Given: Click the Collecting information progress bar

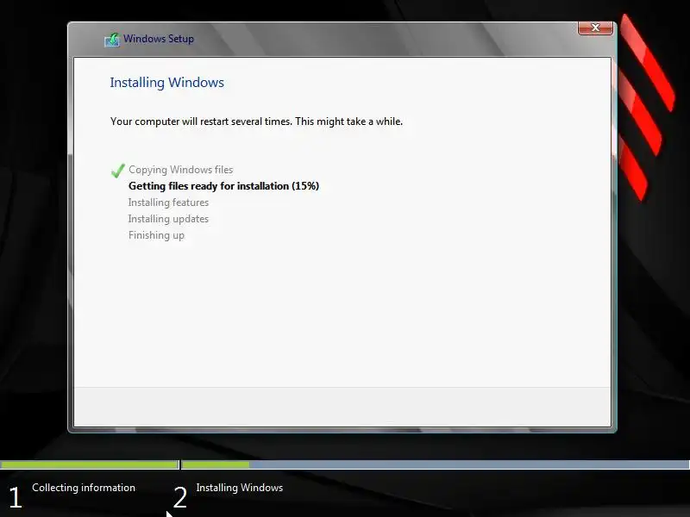Looking at the screenshot, I should pyautogui.click(x=90, y=464).
